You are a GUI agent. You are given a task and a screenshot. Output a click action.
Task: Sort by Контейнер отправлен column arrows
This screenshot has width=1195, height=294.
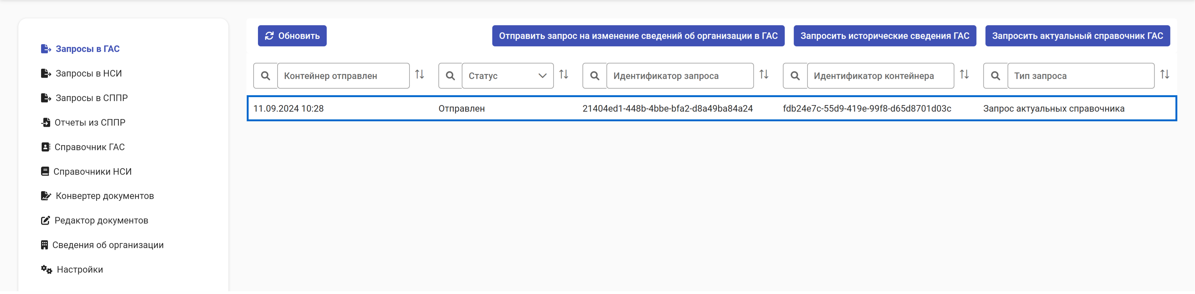click(x=420, y=75)
